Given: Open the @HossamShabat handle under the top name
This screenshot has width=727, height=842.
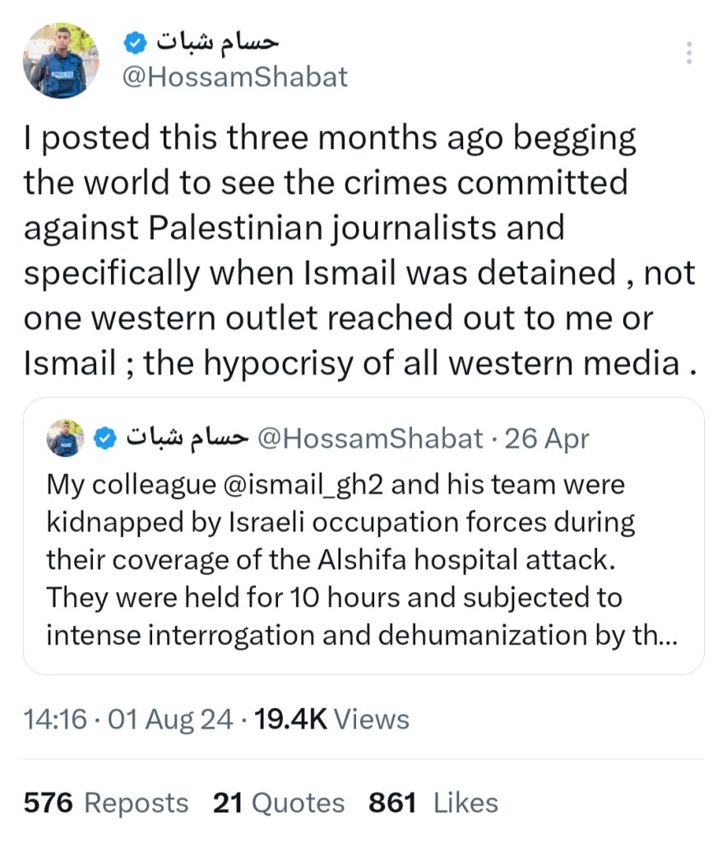Looking at the screenshot, I should click(x=234, y=77).
